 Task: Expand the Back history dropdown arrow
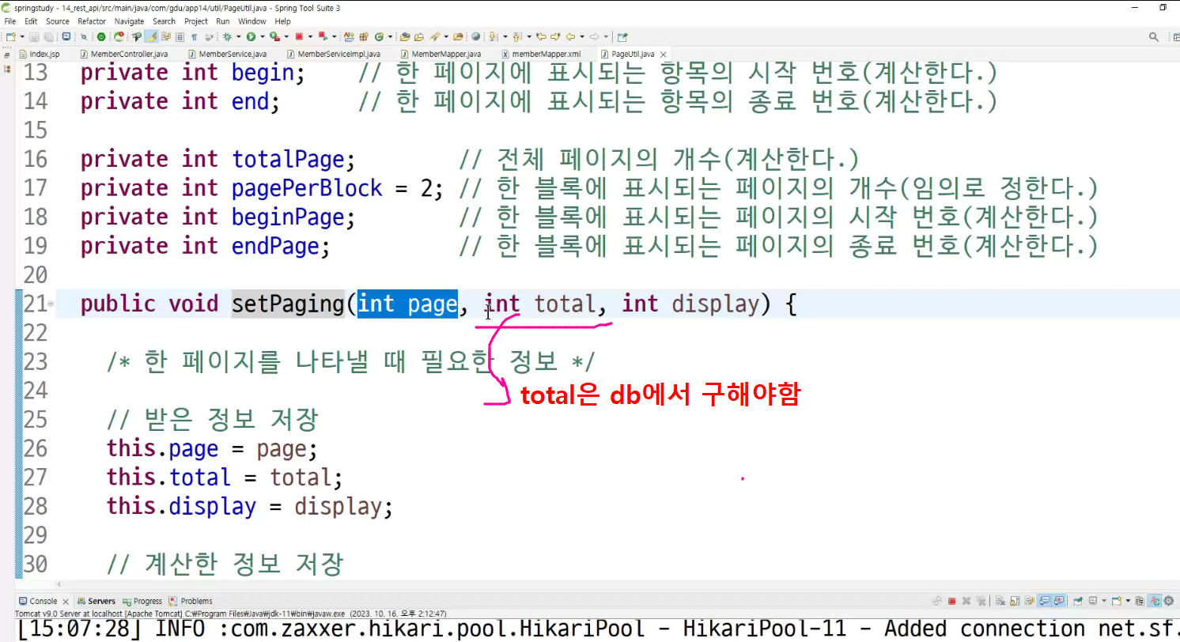pos(581,36)
